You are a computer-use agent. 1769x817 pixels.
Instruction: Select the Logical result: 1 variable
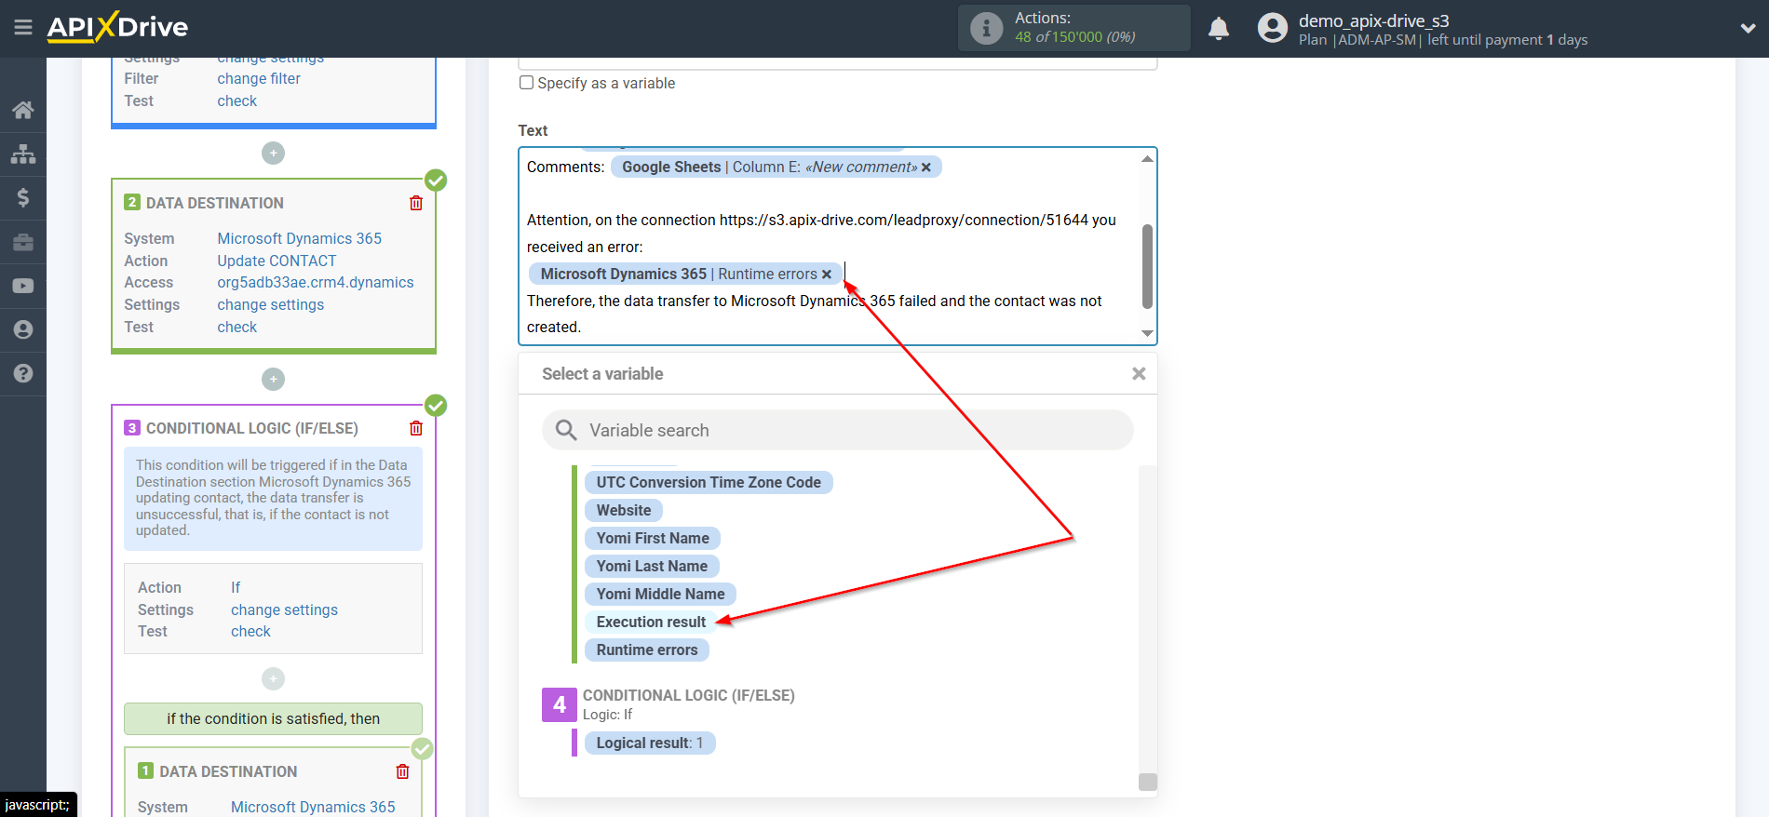tap(650, 743)
